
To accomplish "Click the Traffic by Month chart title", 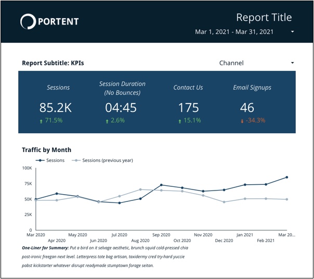I will pyautogui.click(x=47, y=150).
